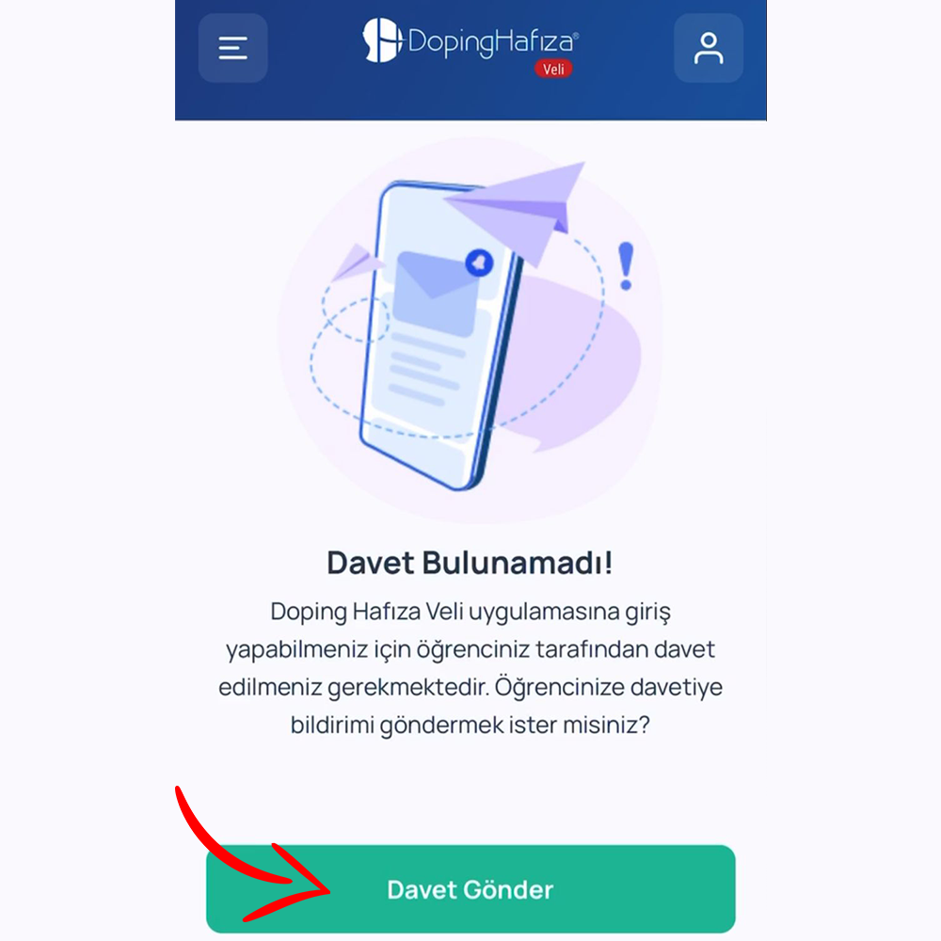The width and height of the screenshot is (941, 941).
Task: Click the DopingHafıza wordmark text
Action: click(x=492, y=42)
